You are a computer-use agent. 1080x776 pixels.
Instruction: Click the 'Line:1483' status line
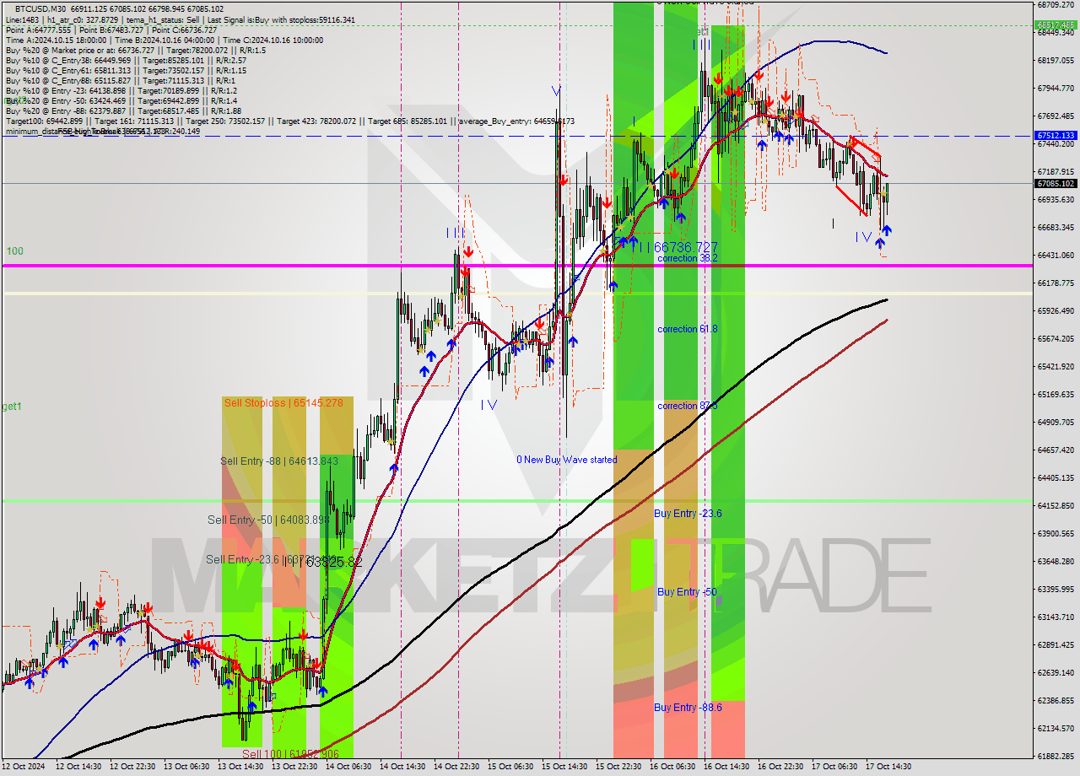tap(181, 19)
